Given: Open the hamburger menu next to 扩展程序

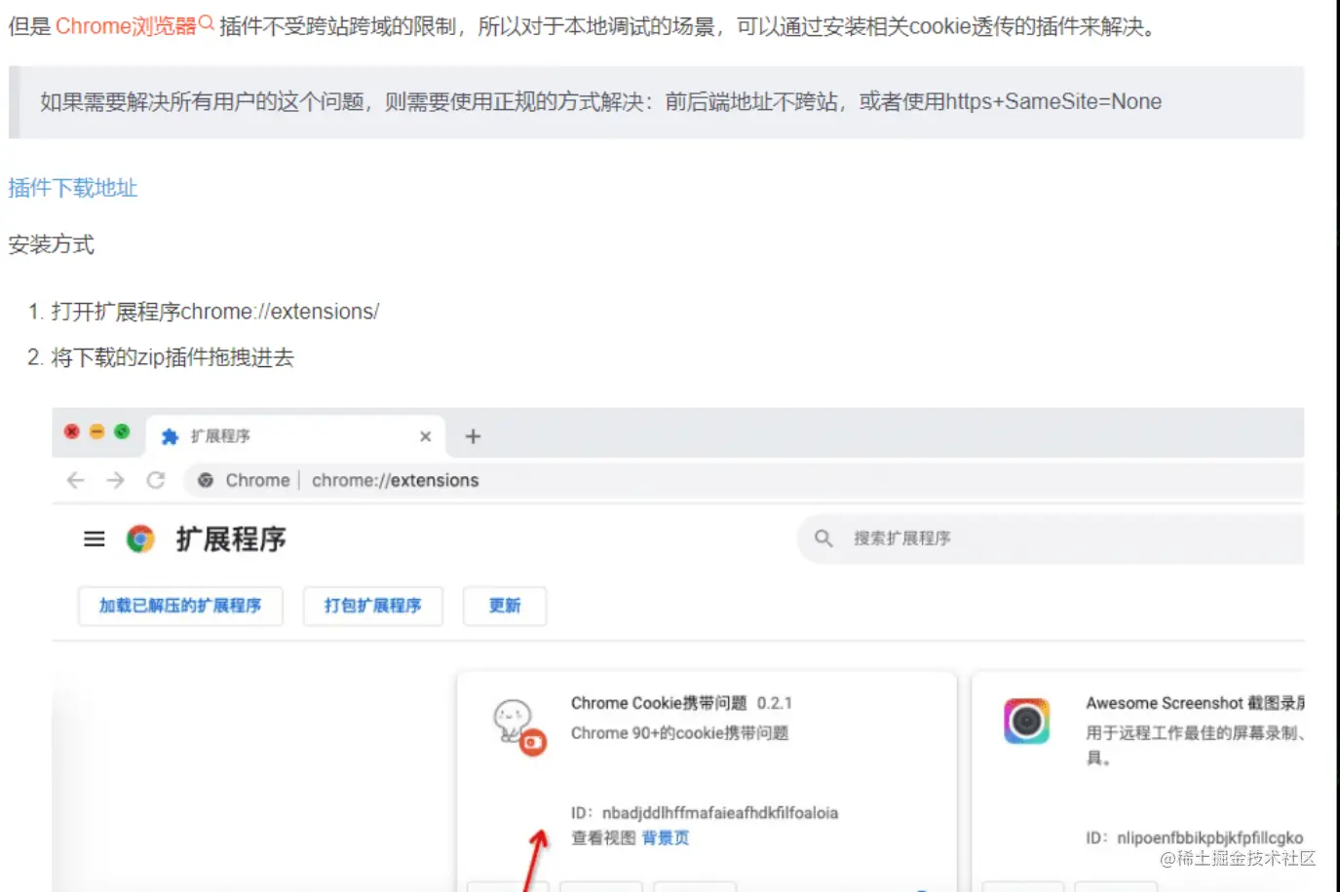Looking at the screenshot, I should coord(95,539).
